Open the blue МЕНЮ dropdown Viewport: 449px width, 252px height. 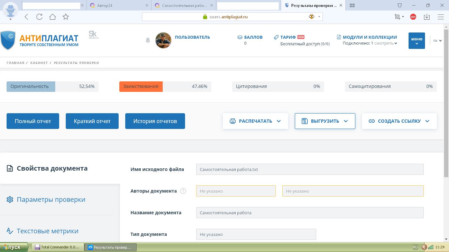416,41
